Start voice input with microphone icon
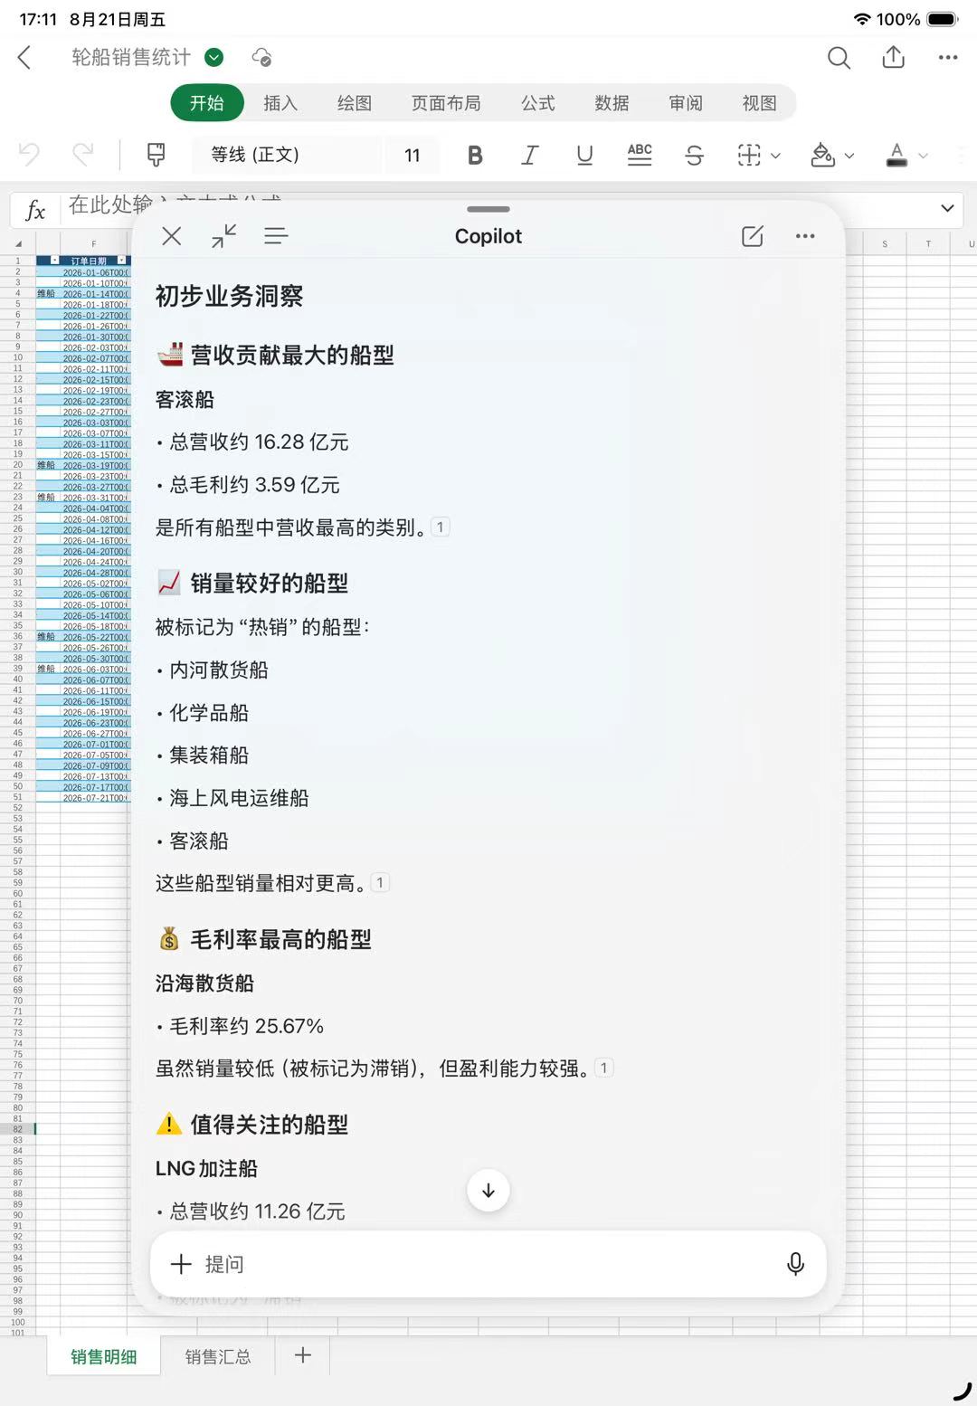977x1406 pixels. pyautogui.click(x=795, y=1264)
